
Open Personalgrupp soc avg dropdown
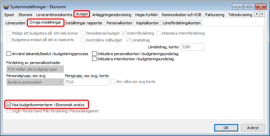pos(35,82)
